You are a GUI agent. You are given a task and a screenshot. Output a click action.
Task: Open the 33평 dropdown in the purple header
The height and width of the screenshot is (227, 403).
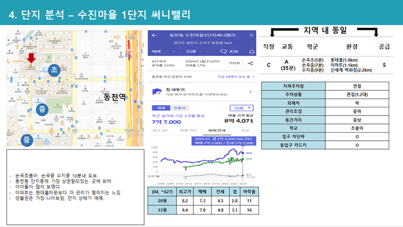(197, 52)
